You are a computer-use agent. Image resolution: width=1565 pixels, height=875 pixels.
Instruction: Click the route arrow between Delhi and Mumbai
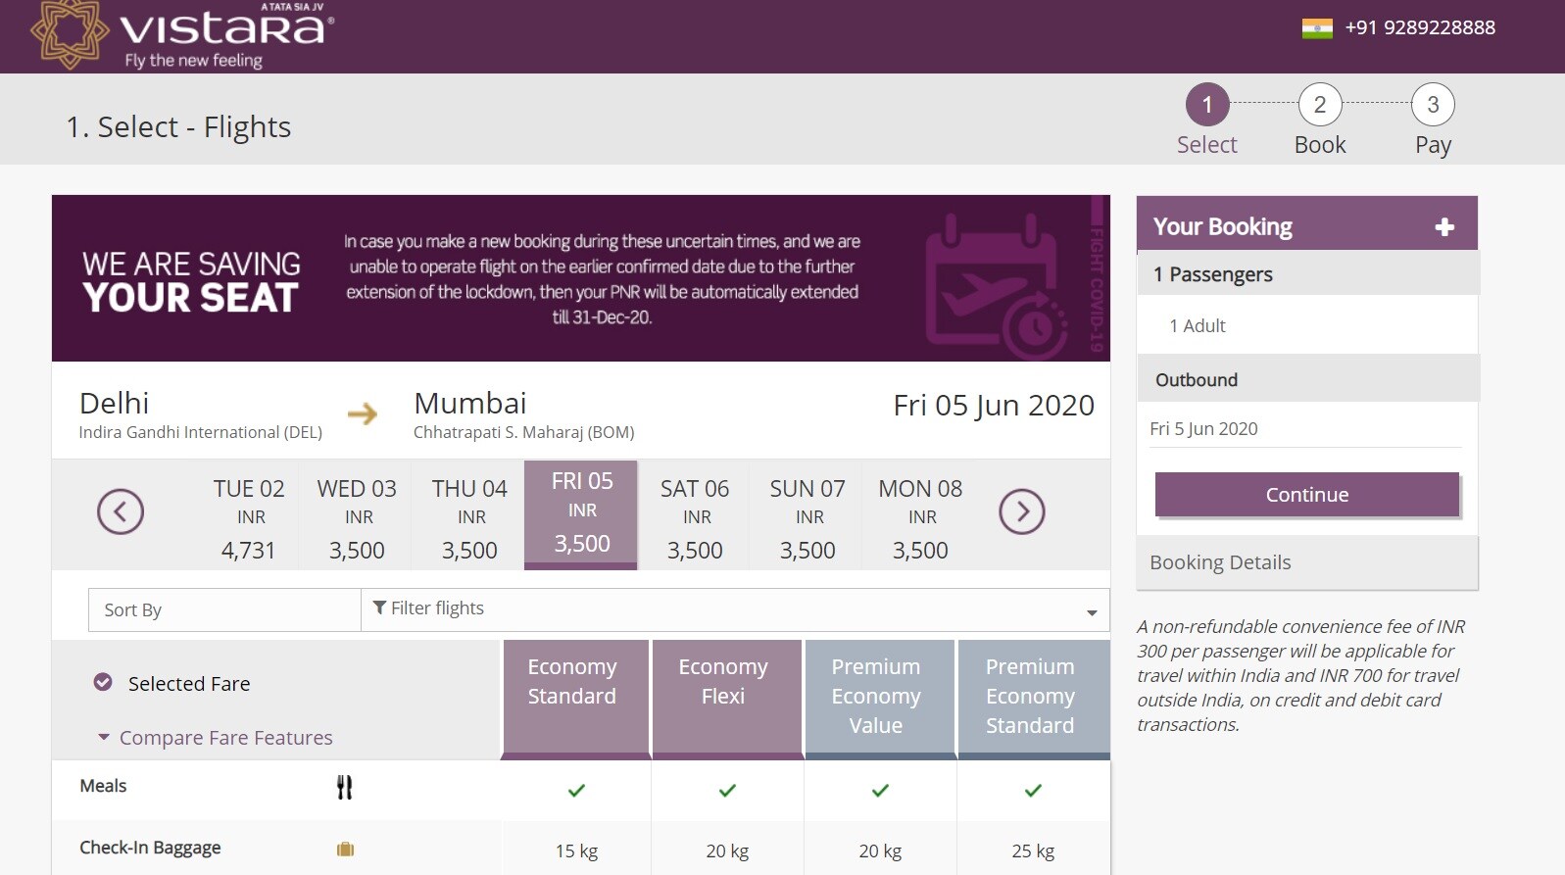(363, 413)
